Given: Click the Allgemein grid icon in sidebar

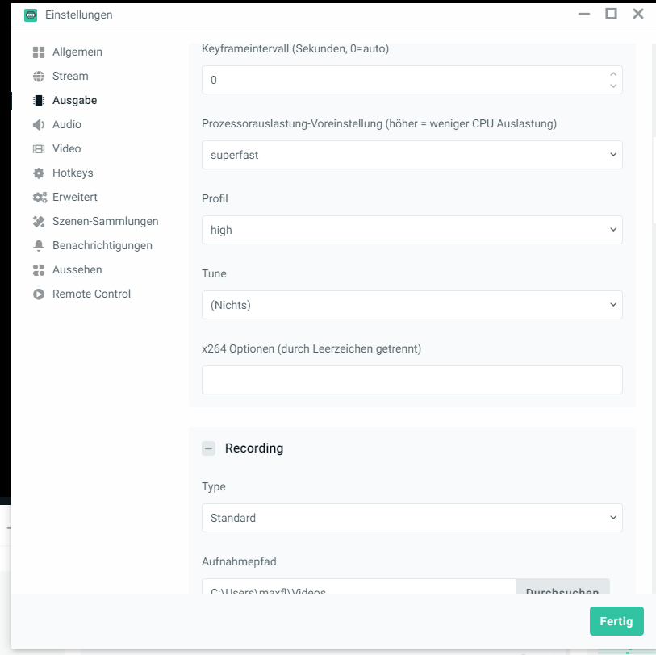Looking at the screenshot, I should click(x=39, y=52).
